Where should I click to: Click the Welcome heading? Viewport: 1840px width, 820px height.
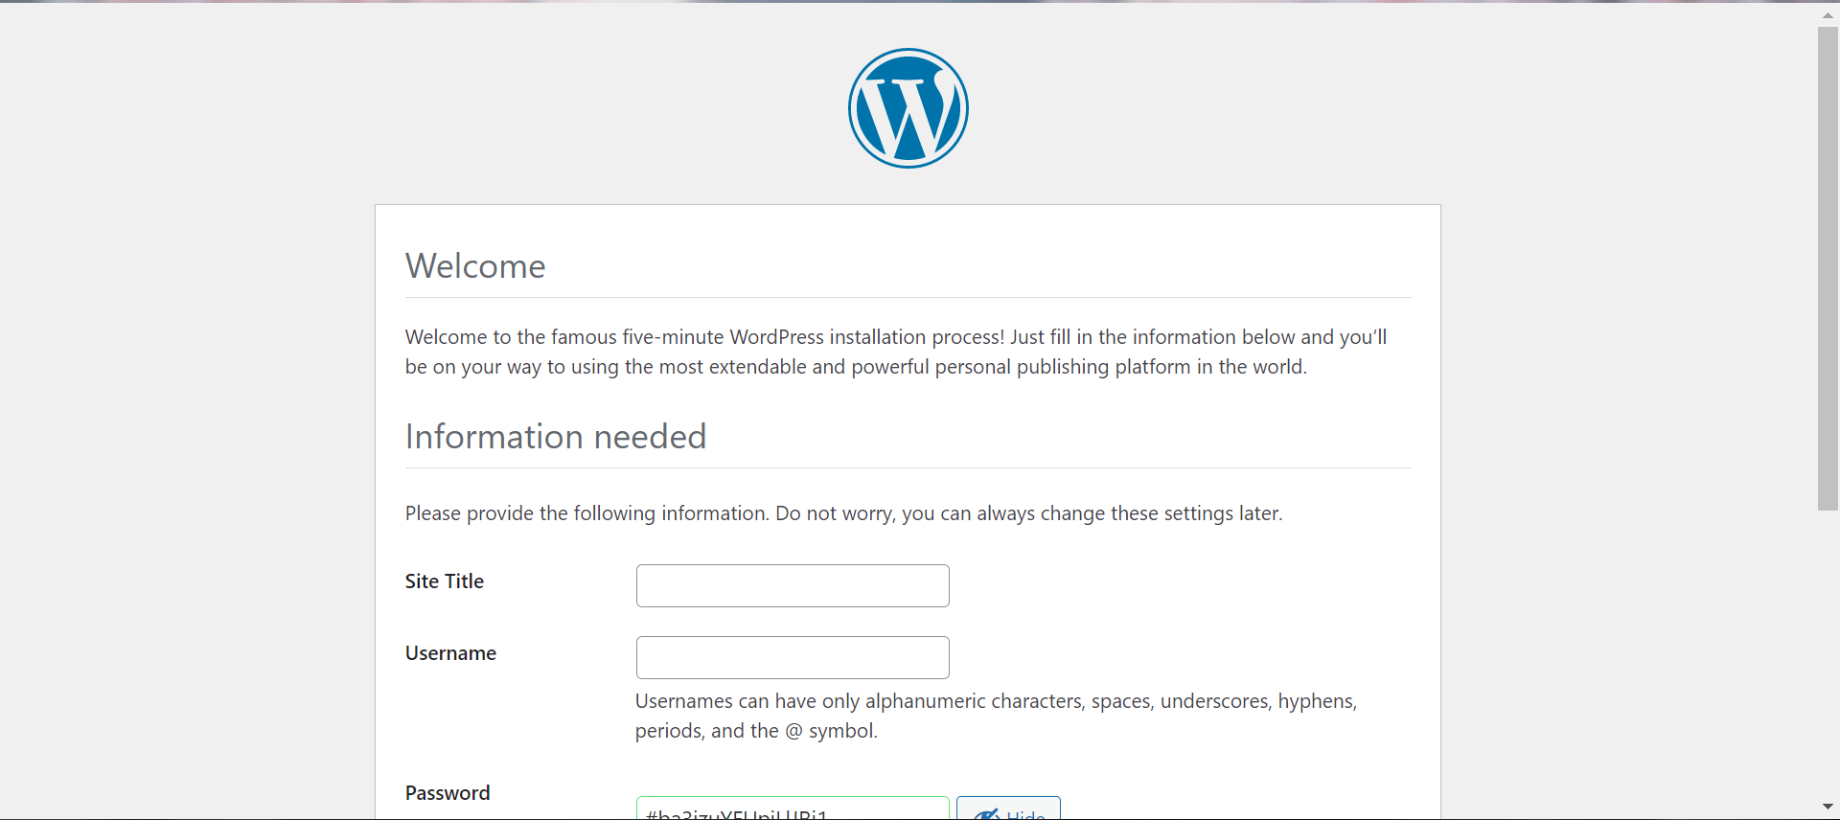(475, 266)
